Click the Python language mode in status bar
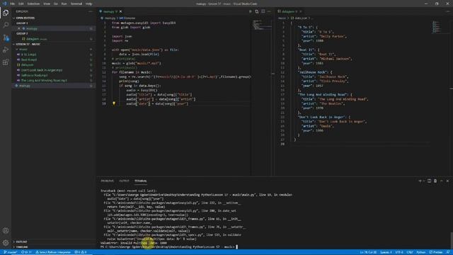The height and width of the screenshot is (255, 453). pos(420,252)
